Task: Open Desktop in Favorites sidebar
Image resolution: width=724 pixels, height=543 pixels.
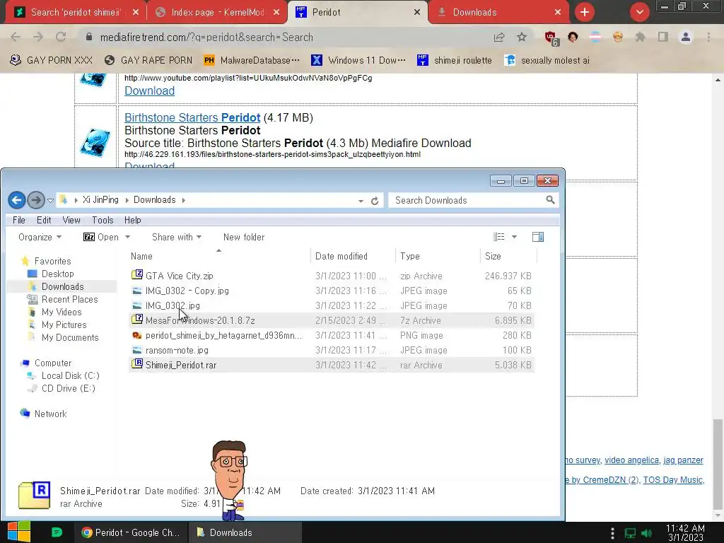Action: pos(57,274)
